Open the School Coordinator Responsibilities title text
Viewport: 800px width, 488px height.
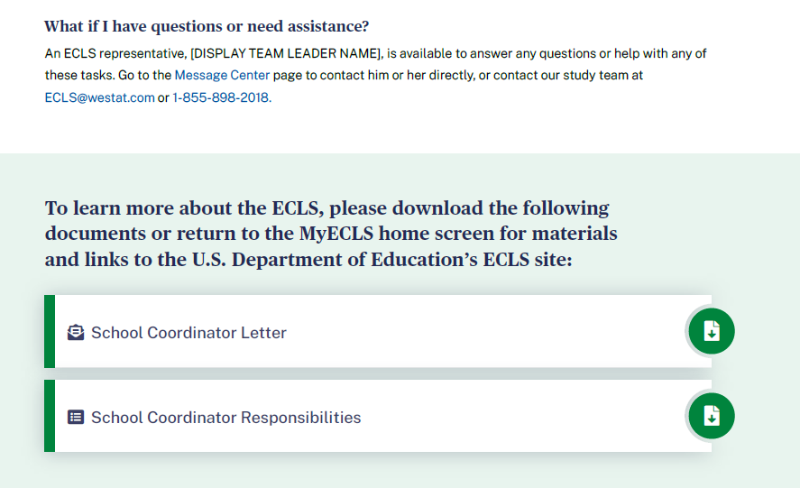point(225,418)
